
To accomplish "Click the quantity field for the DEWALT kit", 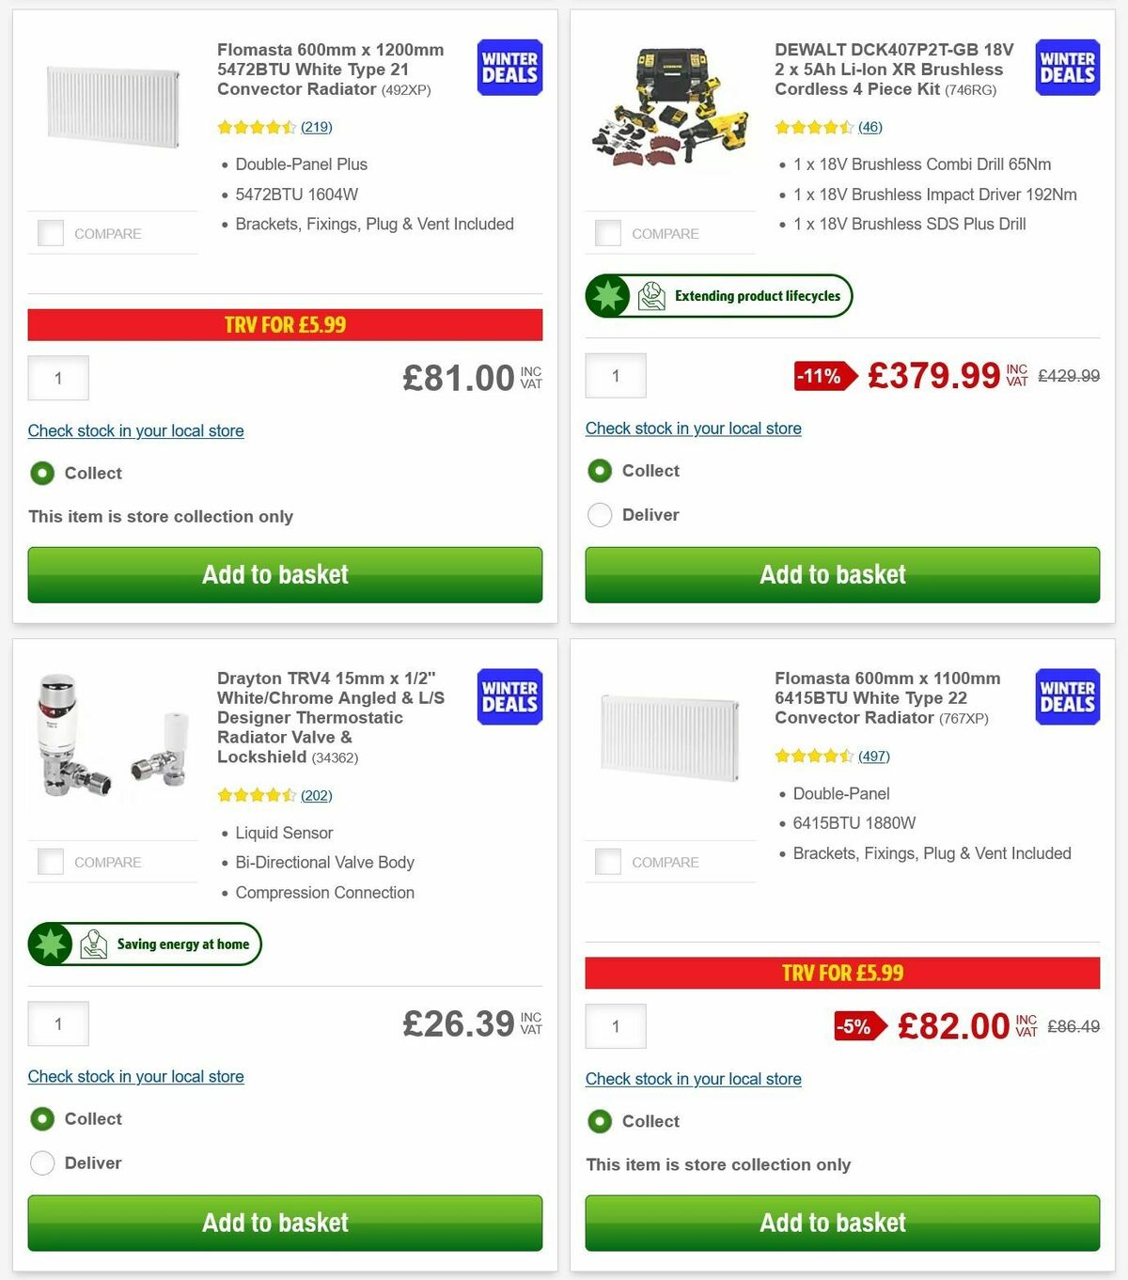I will [x=616, y=376].
